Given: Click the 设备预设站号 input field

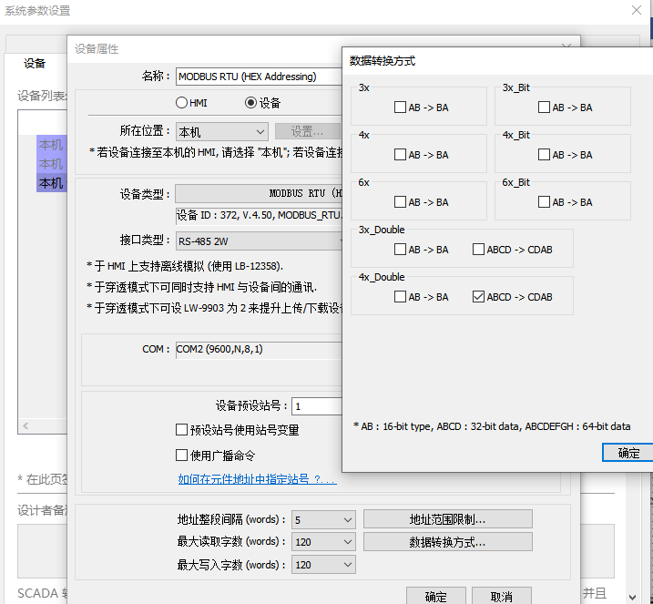Looking at the screenshot, I should [317, 406].
